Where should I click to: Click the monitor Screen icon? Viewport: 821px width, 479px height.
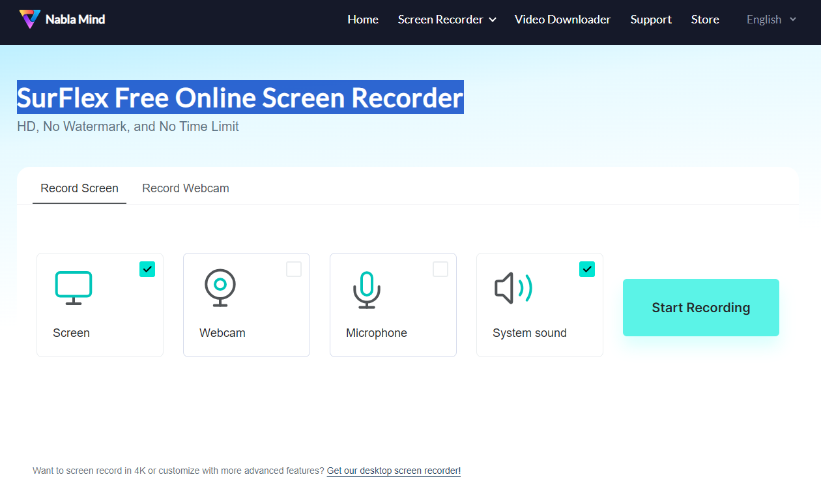[74, 288]
